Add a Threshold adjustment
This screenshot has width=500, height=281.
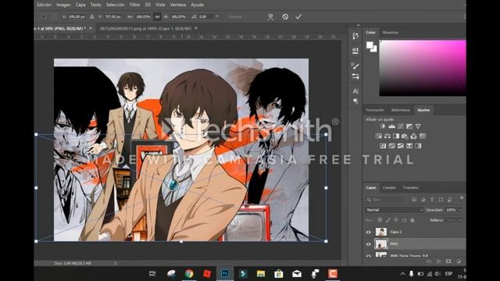pyautogui.click(x=401, y=146)
